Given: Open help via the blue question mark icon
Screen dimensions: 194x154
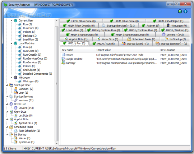Looking at the screenshot, I should pyautogui.click(x=185, y=11).
